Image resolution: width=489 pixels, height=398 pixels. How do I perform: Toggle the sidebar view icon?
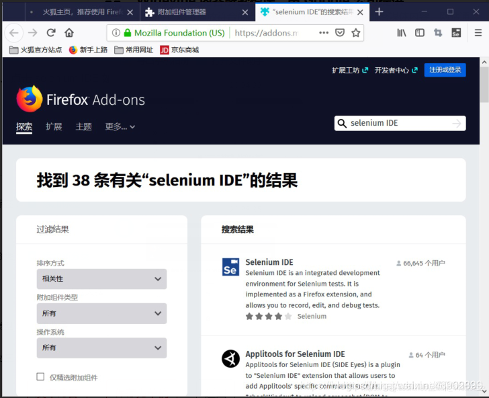tap(420, 33)
